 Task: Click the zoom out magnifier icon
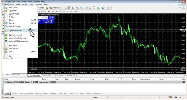(x=81, y=8)
